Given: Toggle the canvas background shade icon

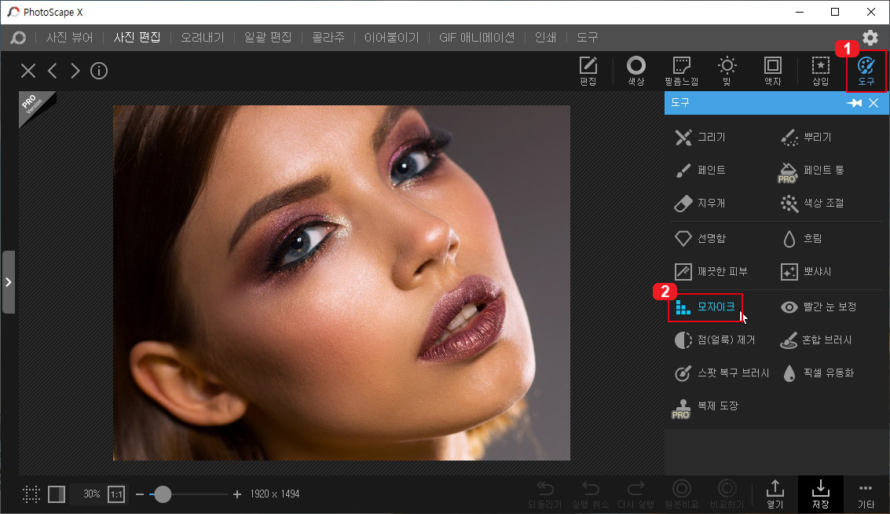Looking at the screenshot, I should (x=57, y=494).
